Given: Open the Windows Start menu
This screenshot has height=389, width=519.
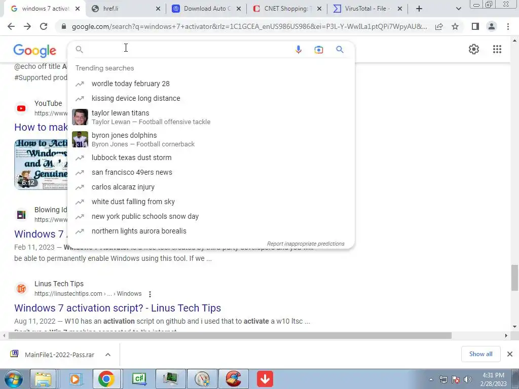Looking at the screenshot, I should [x=14, y=379].
